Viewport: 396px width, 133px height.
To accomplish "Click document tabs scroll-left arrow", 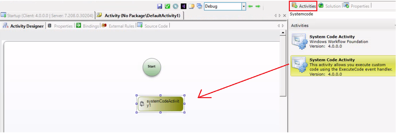I will click(275, 16).
